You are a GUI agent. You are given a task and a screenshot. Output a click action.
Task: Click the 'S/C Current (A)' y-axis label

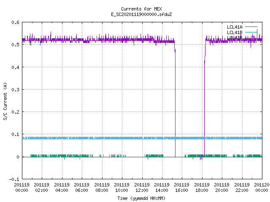(x=5, y=101)
